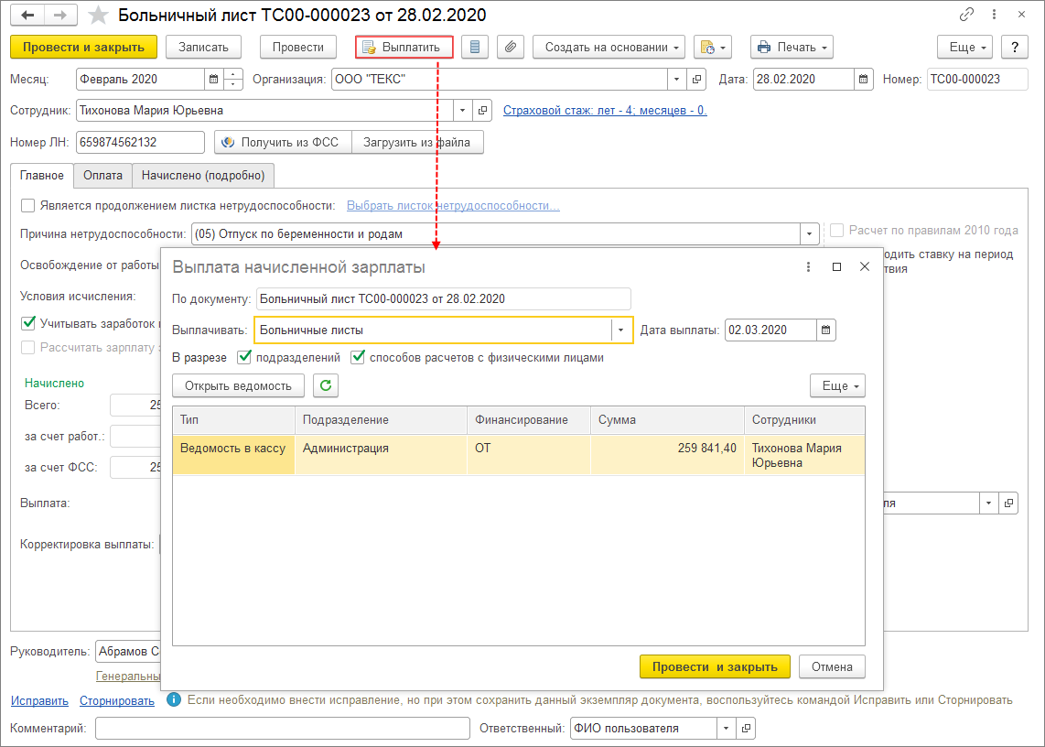
Task: Open help with the question mark button
Action: pyautogui.click(x=1014, y=48)
